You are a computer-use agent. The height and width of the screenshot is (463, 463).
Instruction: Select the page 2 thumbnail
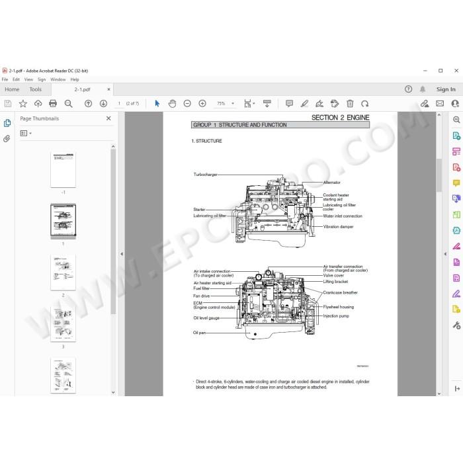pos(63,273)
